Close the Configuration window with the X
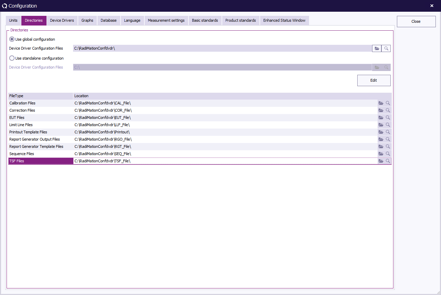Screen dimensions: 441x295 432,6
